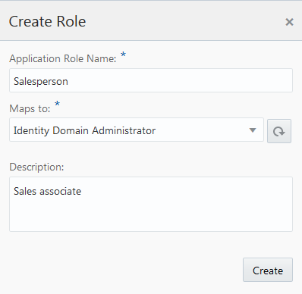The height and width of the screenshot is (294, 302).
Task: Click the Create button
Action: [268, 270]
